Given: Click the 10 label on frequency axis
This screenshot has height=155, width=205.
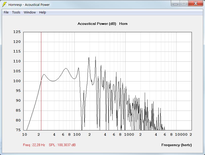Looking at the screenshot, I should [25, 134].
